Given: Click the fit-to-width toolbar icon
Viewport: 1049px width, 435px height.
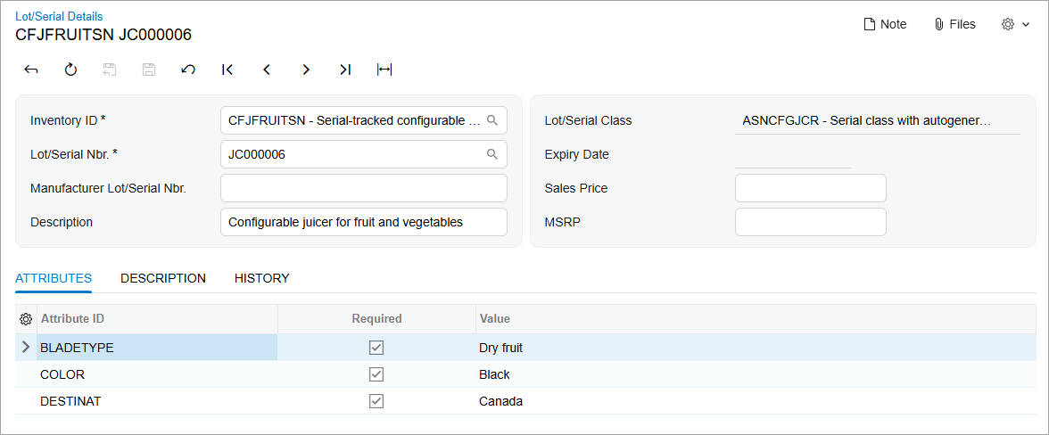Looking at the screenshot, I should click(x=384, y=70).
